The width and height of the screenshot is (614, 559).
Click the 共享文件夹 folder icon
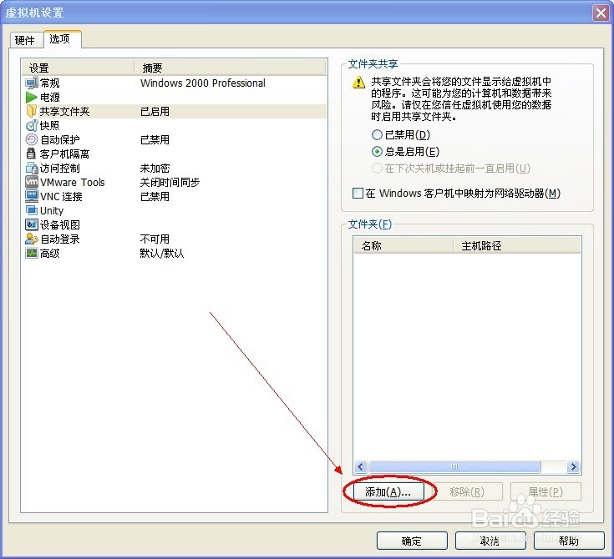point(32,112)
